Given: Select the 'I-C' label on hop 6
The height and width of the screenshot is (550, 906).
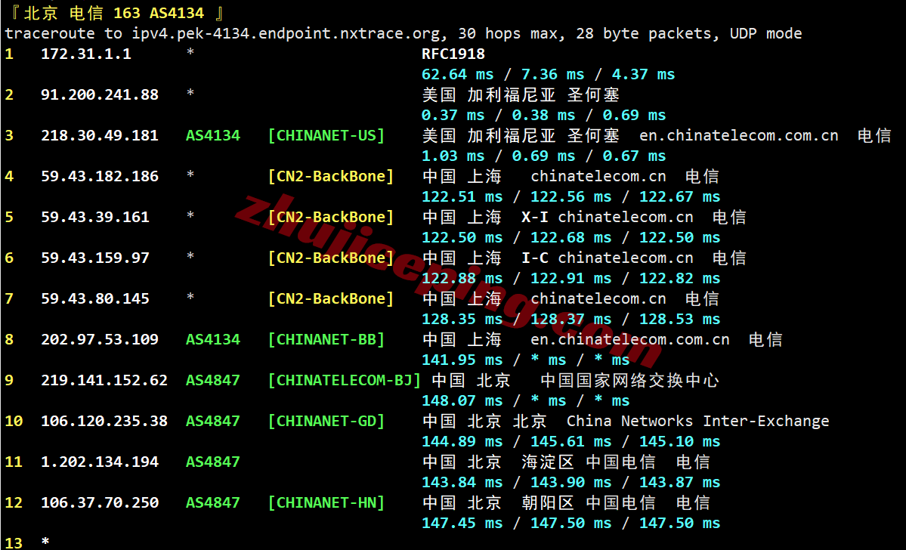Looking at the screenshot, I should pos(535,258).
